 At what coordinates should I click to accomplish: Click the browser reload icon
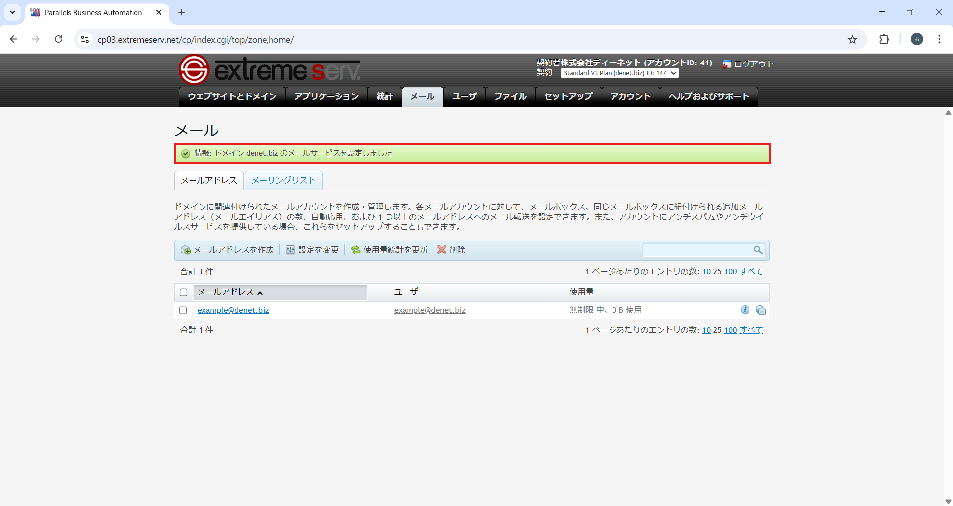tap(58, 39)
